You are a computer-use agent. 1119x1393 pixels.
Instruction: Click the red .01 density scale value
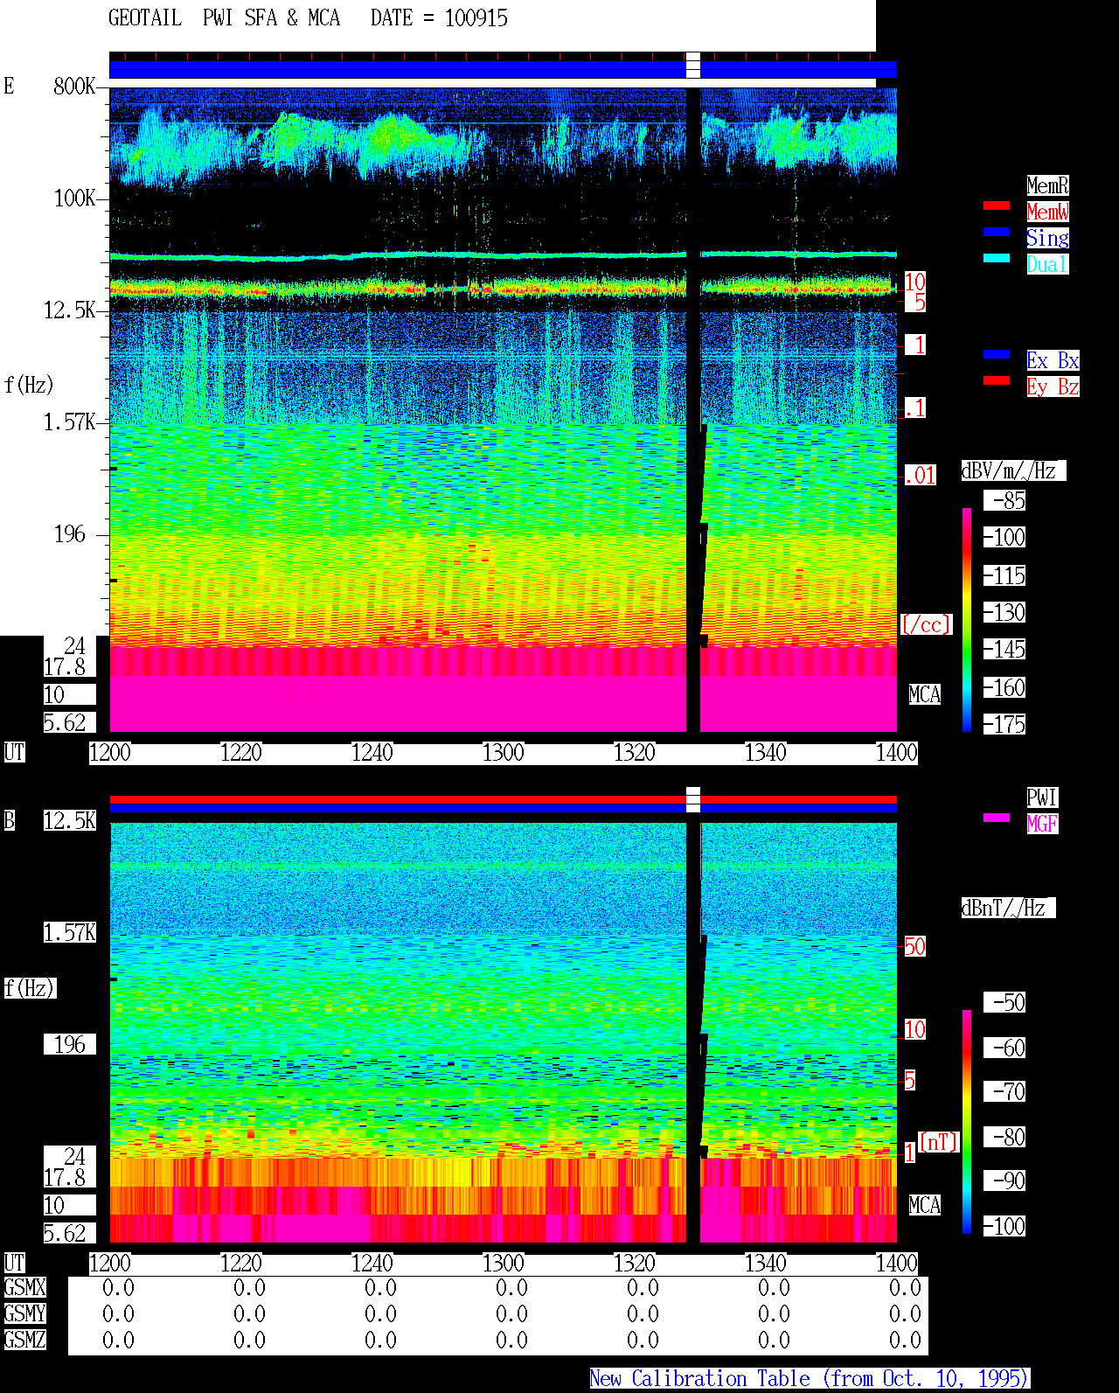tap(921, 476)
